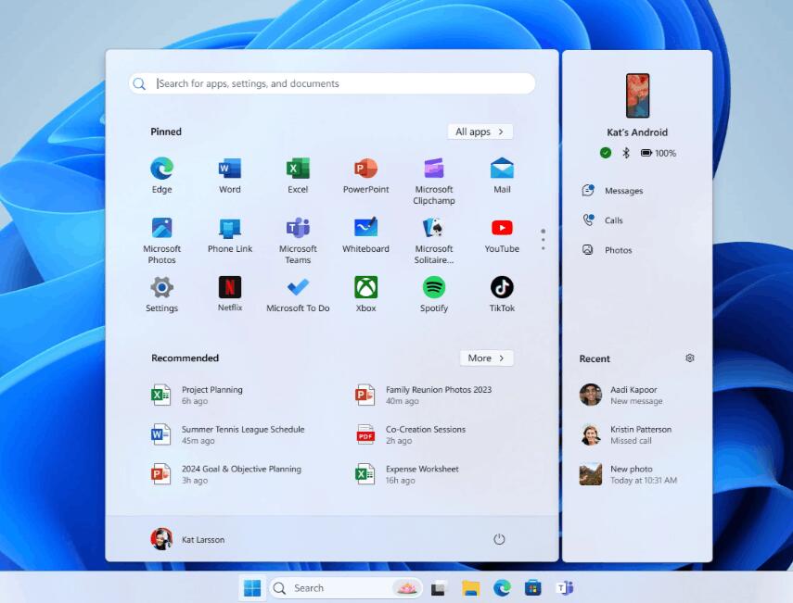Click the Kat's Android device name
This screenshot has width=793, height=603.
pos(637,132)
